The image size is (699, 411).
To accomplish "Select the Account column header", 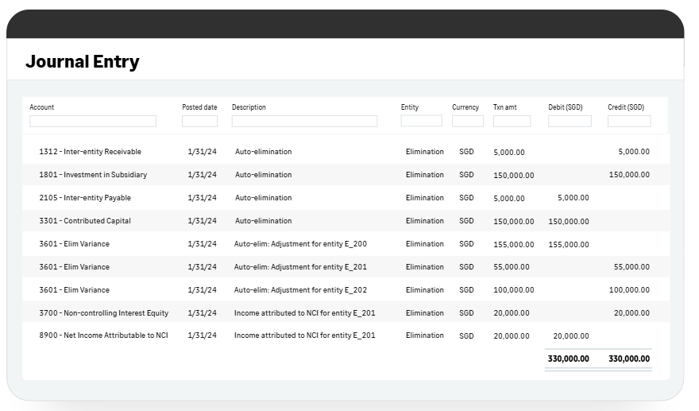I will [41, 107].
